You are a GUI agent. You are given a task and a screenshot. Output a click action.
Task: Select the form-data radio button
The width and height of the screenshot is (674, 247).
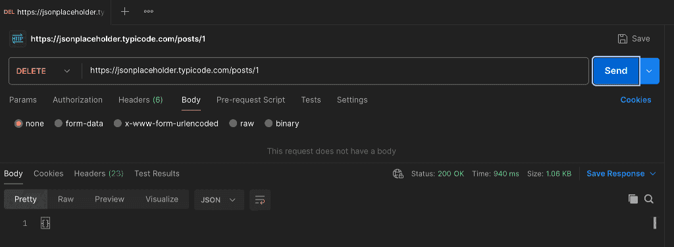59,124
